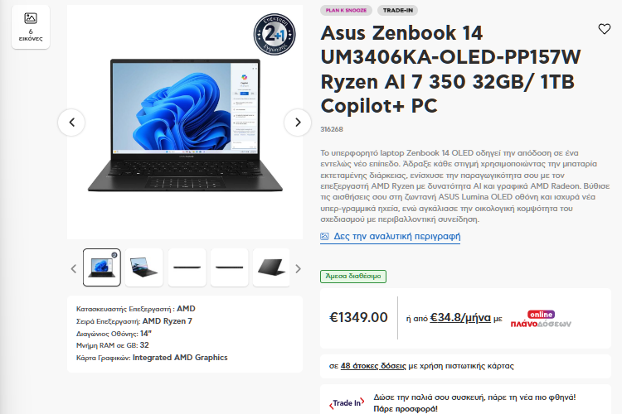Click the Trade In logo icon

click(347, 403)
